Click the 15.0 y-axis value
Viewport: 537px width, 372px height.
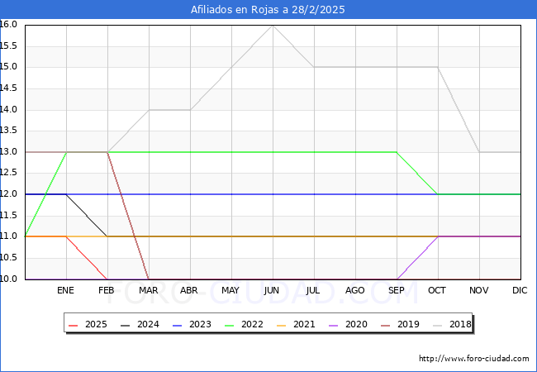(x=8, y=67)
